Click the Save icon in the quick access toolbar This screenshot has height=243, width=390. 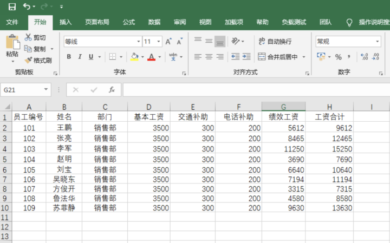[x=12, y=6]
